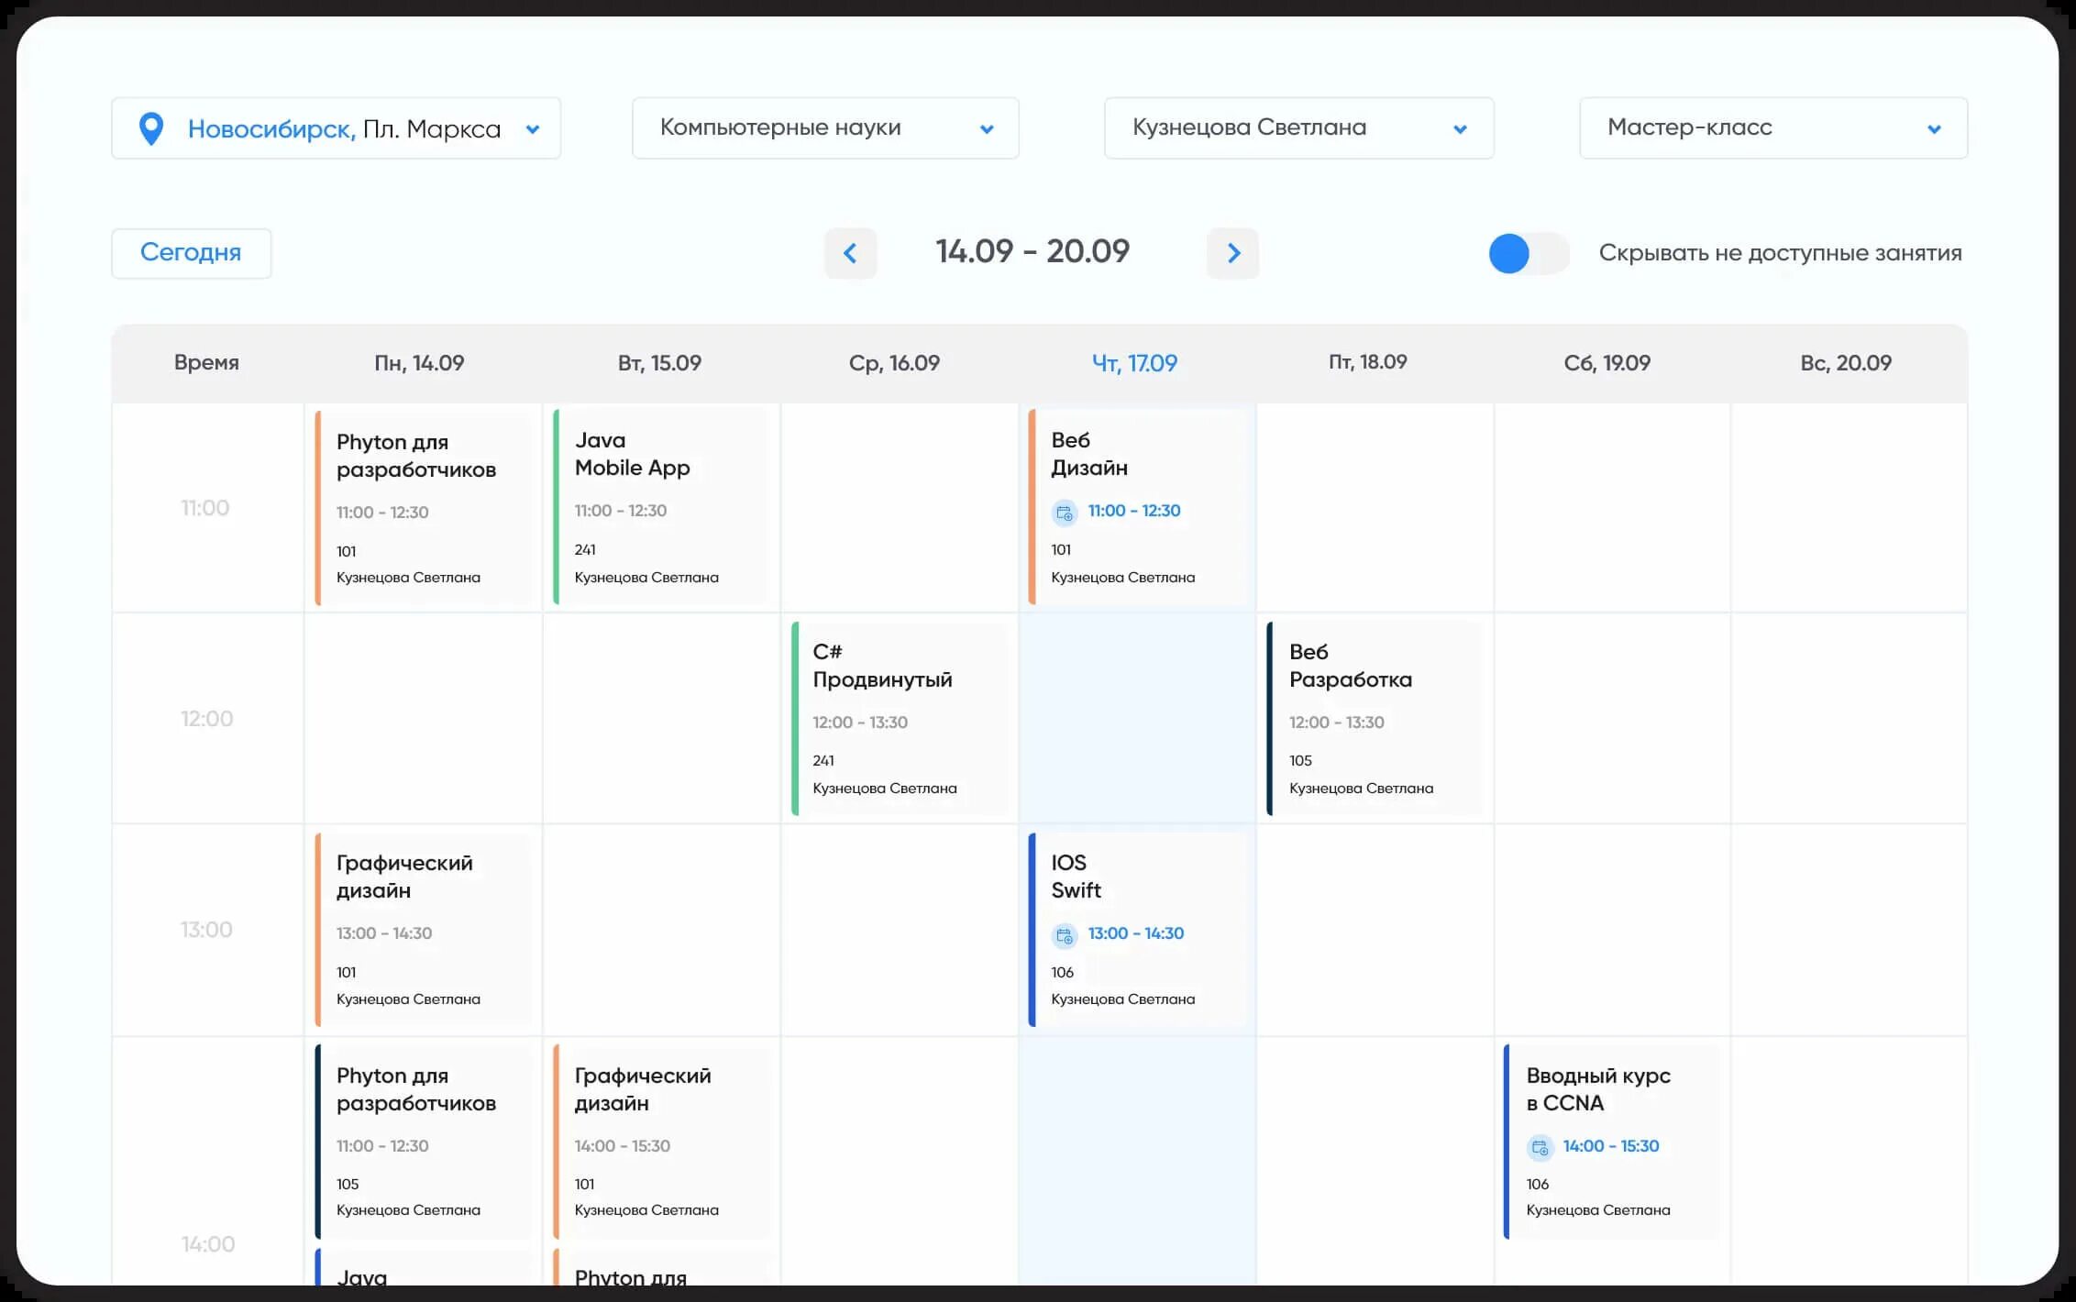
Task: Click the Скрывать не доступные занятия label
Action: pos(1780,253)
